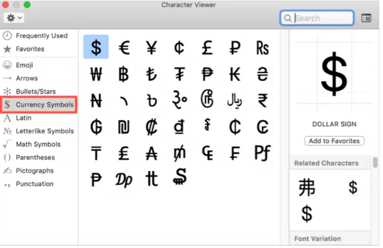Pick the Pound sign symbol

pyautogui.click(x=207, y=47)
